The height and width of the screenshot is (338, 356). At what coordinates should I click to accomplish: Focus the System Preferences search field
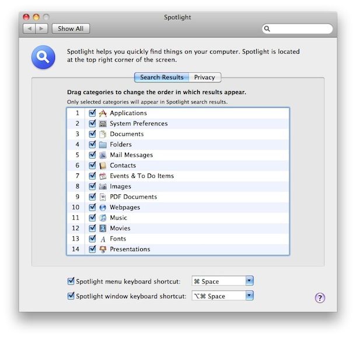point(297,29)
